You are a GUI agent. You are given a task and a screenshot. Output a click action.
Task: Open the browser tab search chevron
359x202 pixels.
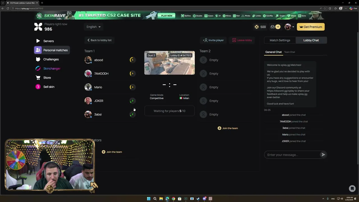pyautogui.click(x=3, y=3)
